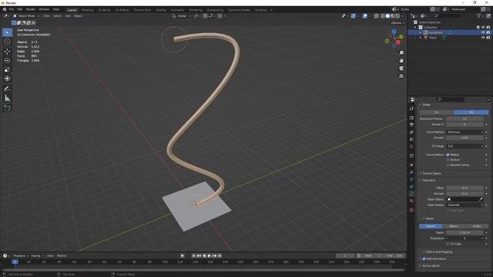Screen dimensions: 493x277
Task: Click the eyedropper in Taper Object field
Action: coord(481,199)
